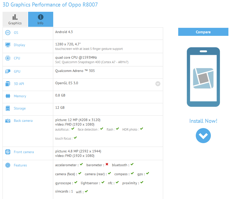
Task: Click the Features gear icon
Action: pyautogui.click(x=8, y=165)
